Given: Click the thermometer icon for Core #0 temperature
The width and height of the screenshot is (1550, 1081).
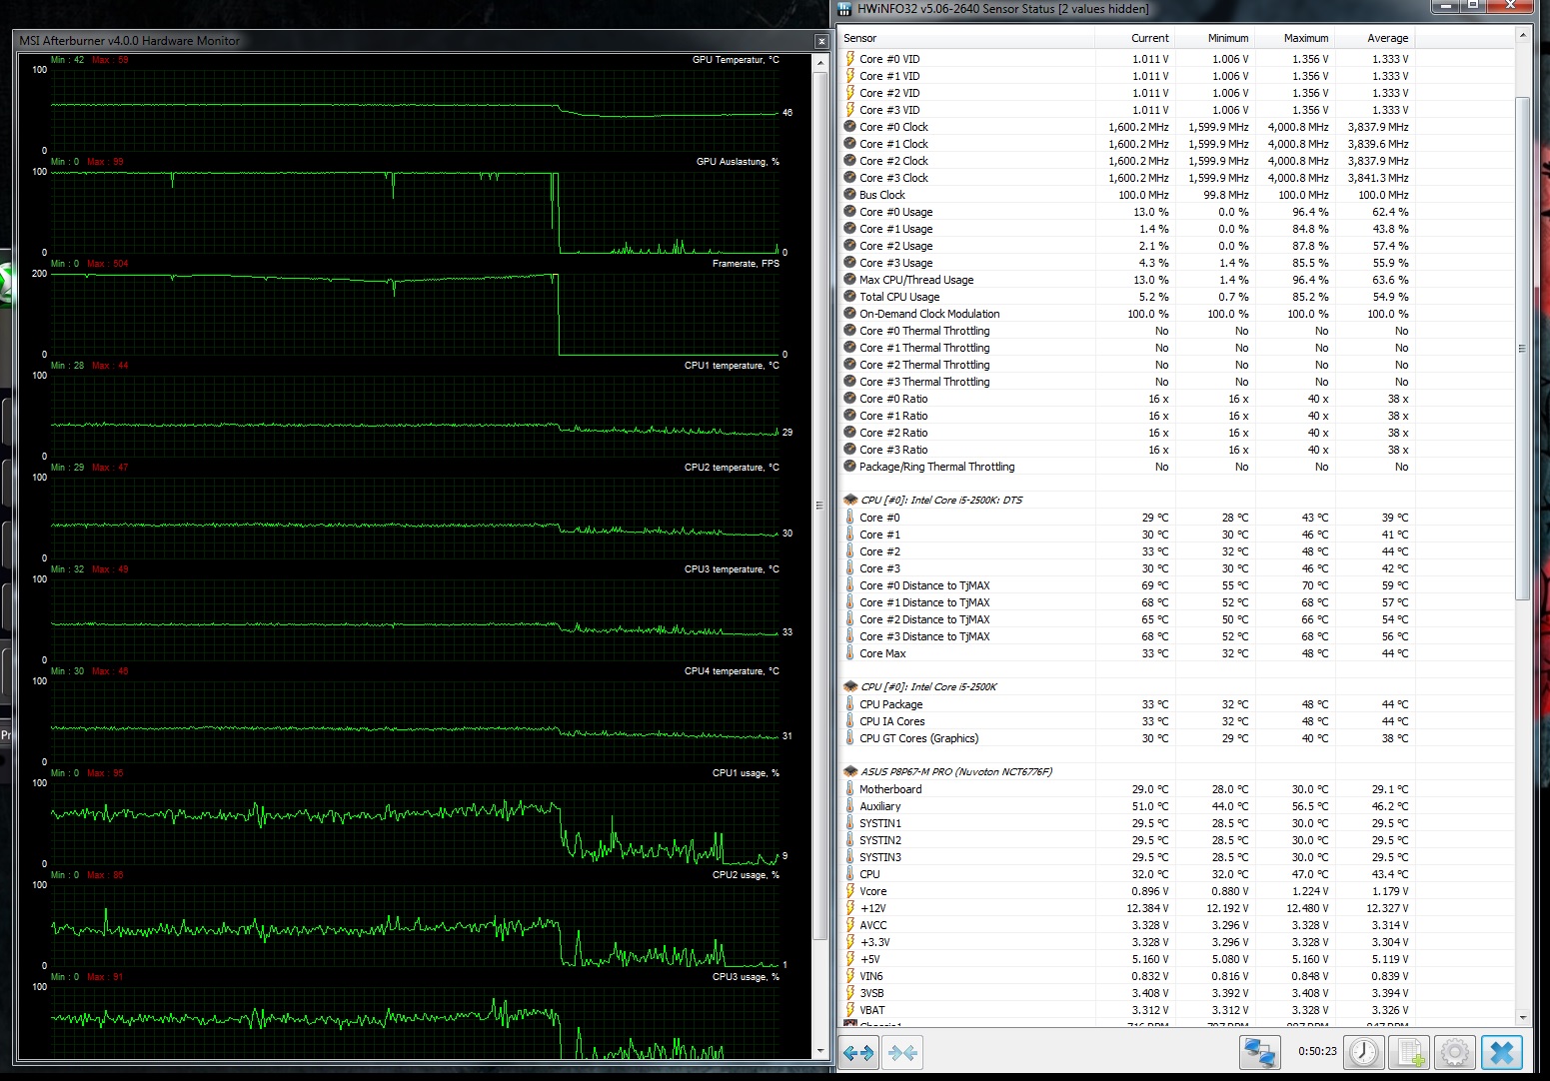Looking at the screenshot, I should (850, 518).
